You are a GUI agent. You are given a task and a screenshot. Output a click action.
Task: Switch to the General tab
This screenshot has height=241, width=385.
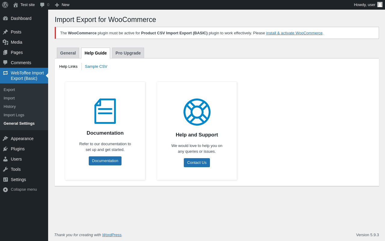coord(68,53)
